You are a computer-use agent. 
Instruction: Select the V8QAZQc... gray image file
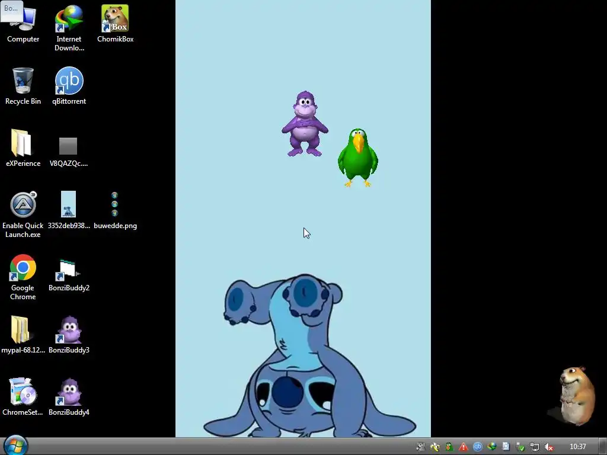pyautogui.click(x=69, y=152)
